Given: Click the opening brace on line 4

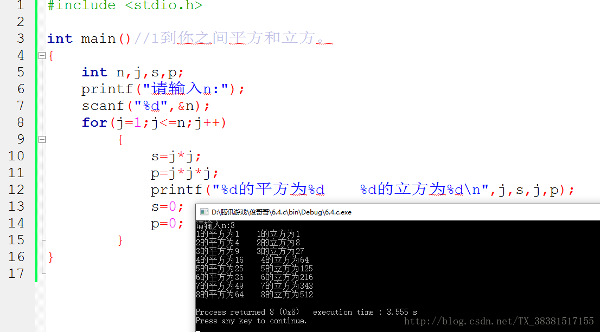Looking at the screenshot, I should (51, 56).
